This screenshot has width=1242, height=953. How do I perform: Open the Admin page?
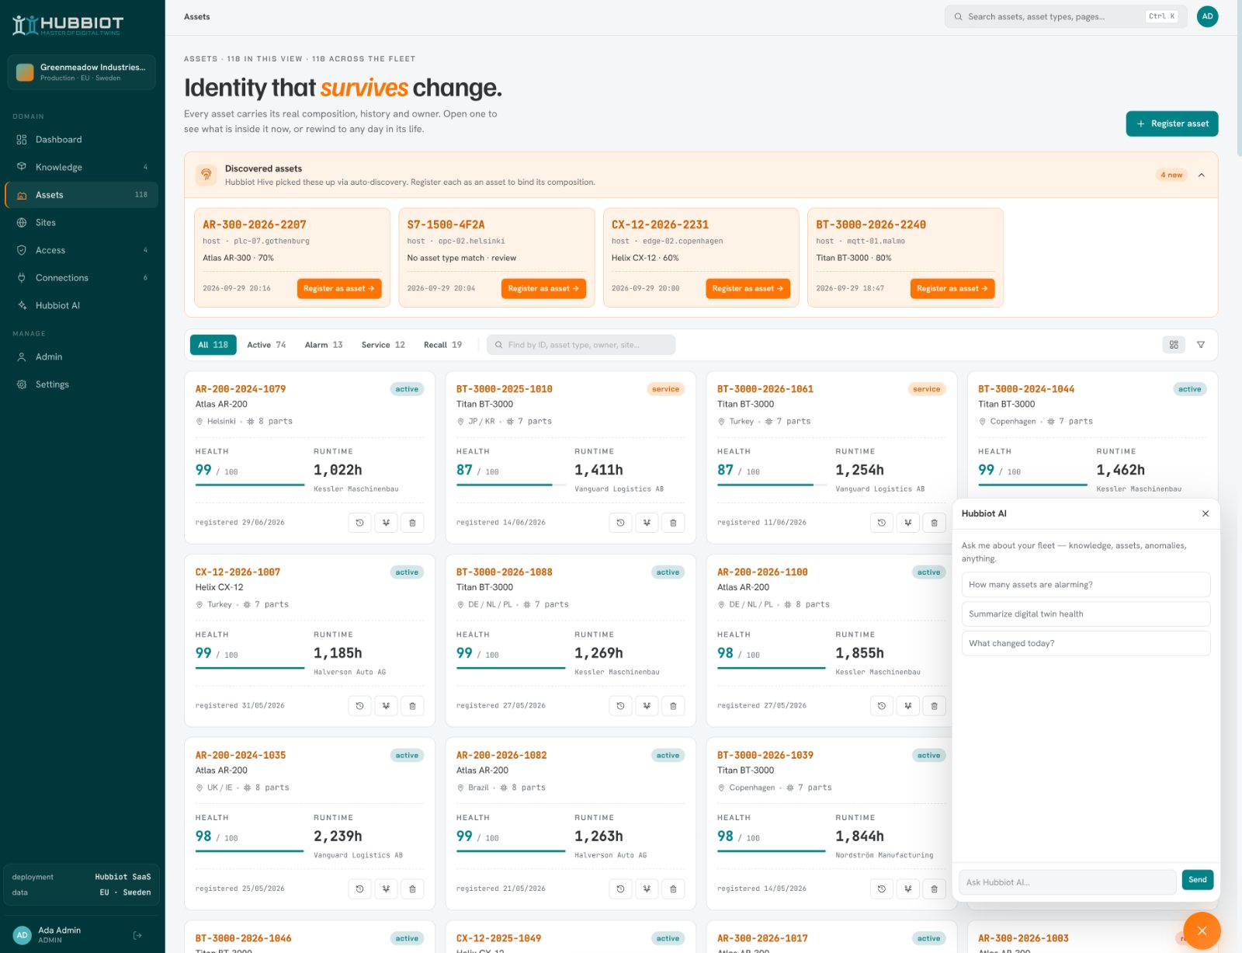coord(82,357)
